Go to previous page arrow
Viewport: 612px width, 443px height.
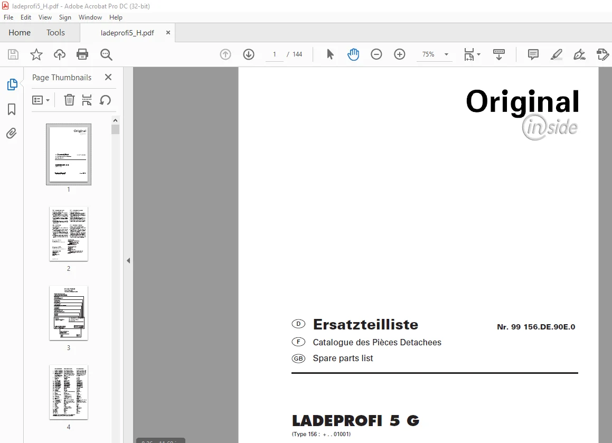pyautogui.click(x=225, y=54)
